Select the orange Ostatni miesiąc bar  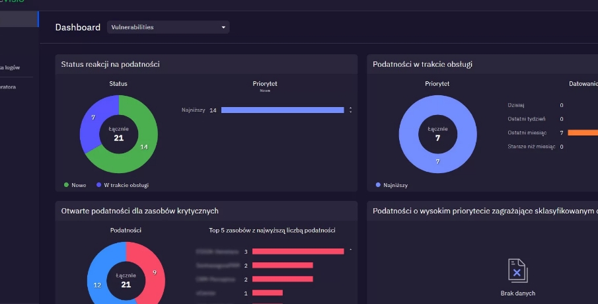coord(582,133)
